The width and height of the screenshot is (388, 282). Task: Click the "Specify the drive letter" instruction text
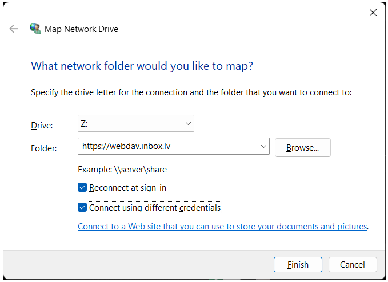[x=191, y=92]
